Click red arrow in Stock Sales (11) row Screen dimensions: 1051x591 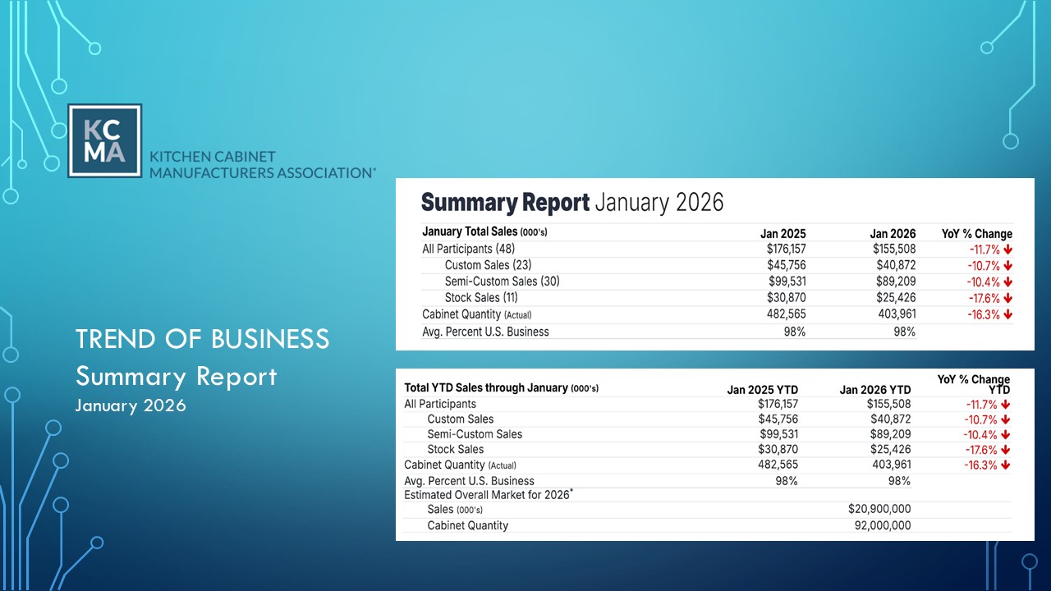1007,298
